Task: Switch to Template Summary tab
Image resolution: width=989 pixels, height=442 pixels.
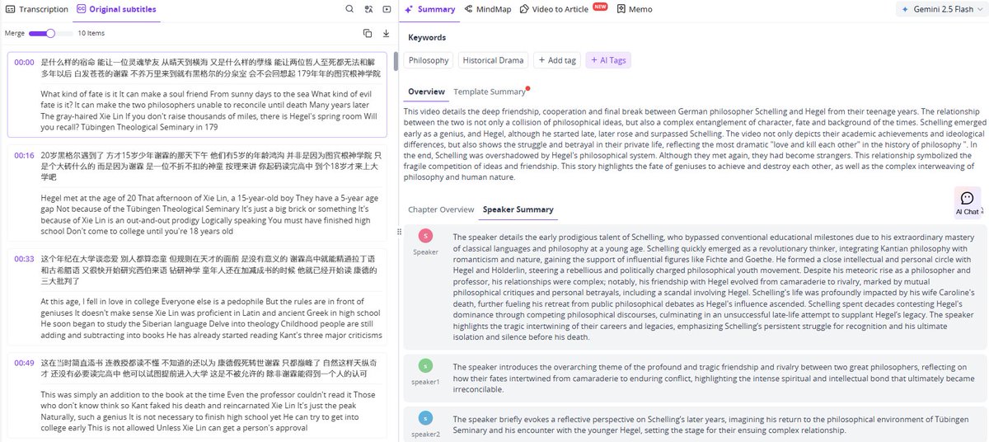Action: 489,92
